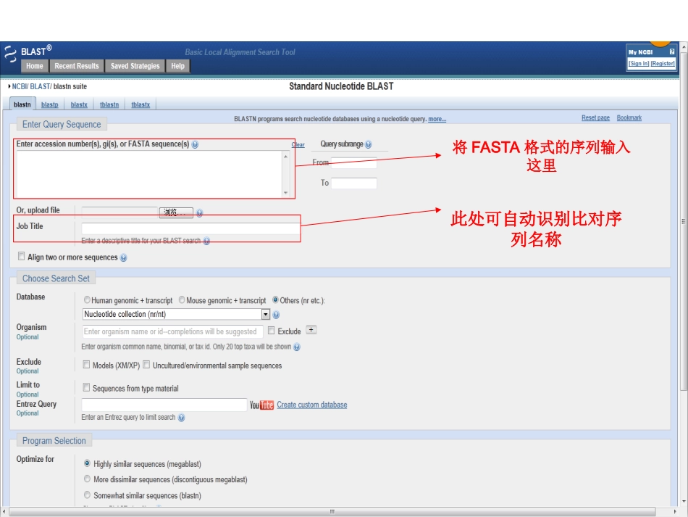Open My NCBI help question mark

(671, 51)
